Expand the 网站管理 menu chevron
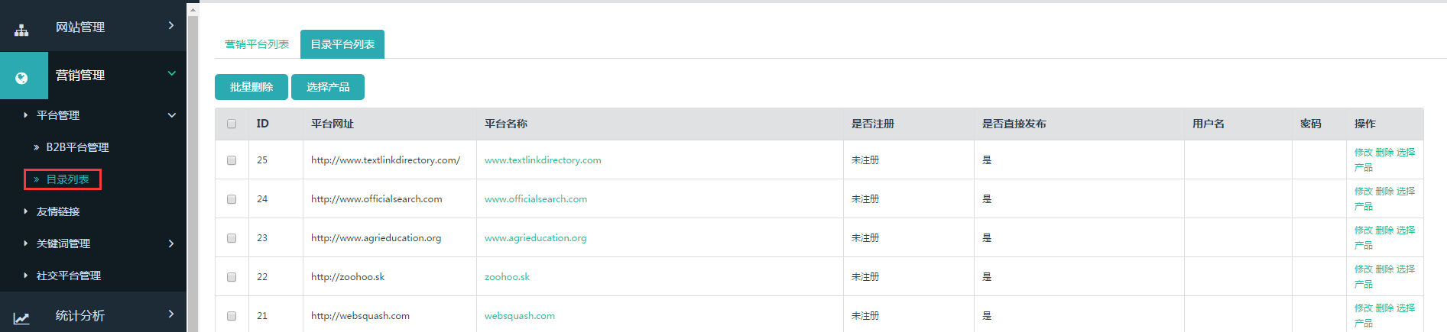Viewport: 1447px width, 332px height. coord(171,25)
